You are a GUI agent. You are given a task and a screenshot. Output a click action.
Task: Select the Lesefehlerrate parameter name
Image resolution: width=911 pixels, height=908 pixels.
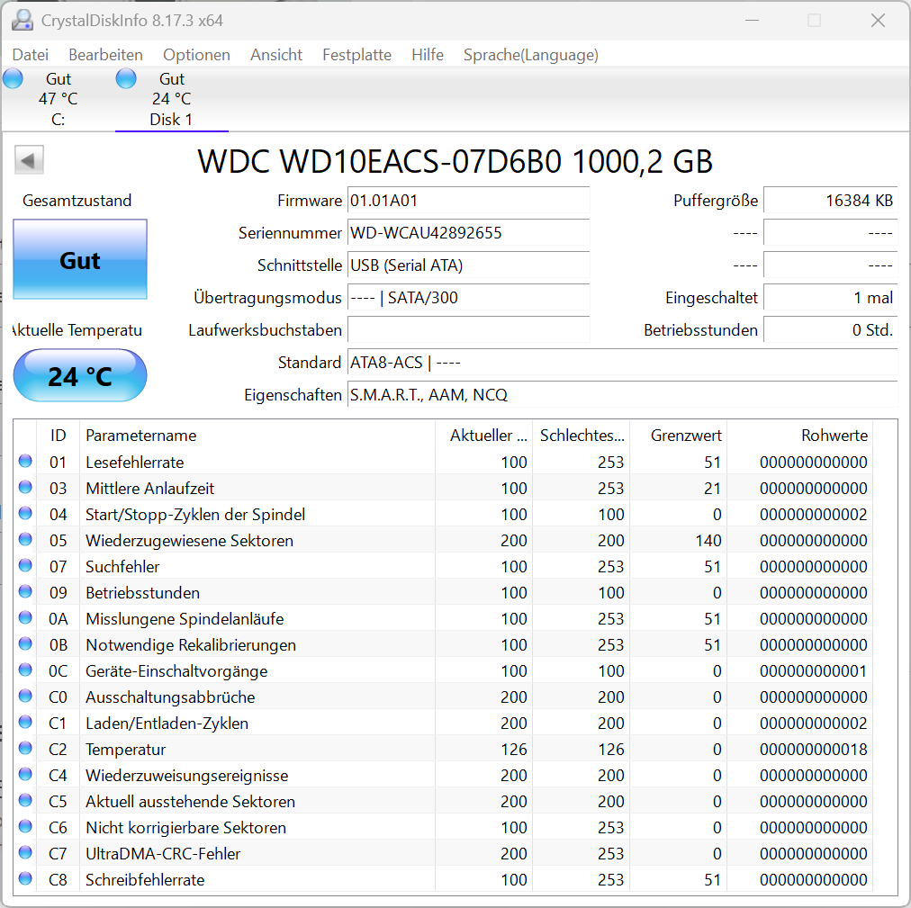pyautogui.click(x=135, y=463)
